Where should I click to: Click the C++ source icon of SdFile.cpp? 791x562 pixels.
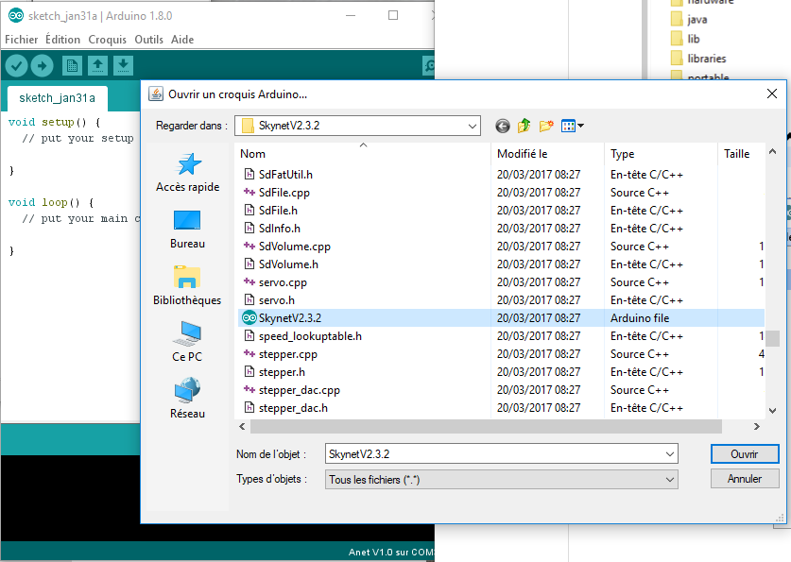point(249,192)
